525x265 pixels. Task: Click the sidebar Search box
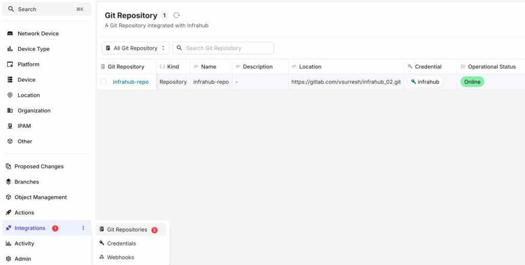47,9
